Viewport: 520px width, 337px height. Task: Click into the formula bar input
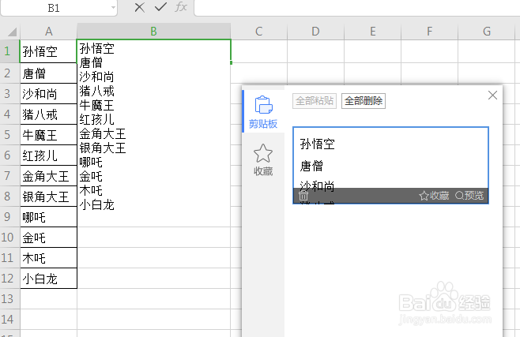click(357, 8)
